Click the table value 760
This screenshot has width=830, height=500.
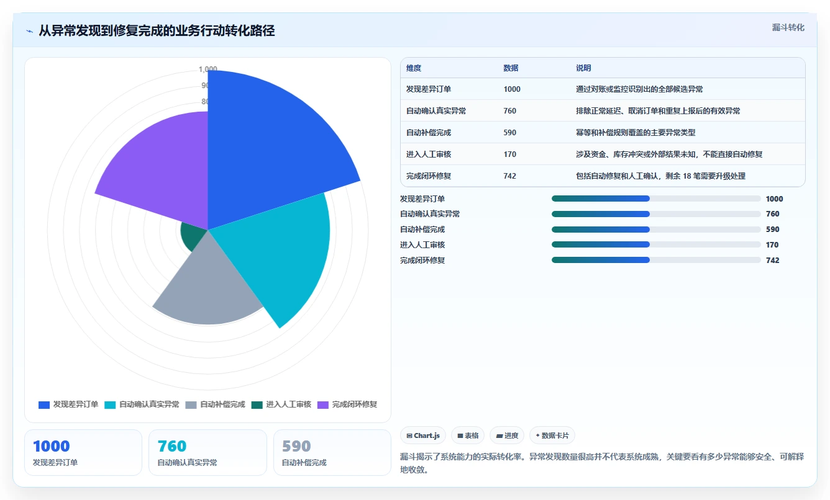coord(509,111)
